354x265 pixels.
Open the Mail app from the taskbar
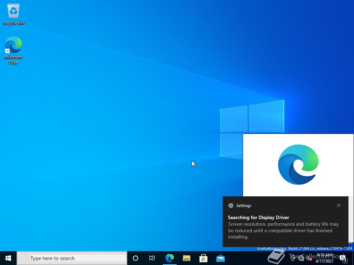220,258
